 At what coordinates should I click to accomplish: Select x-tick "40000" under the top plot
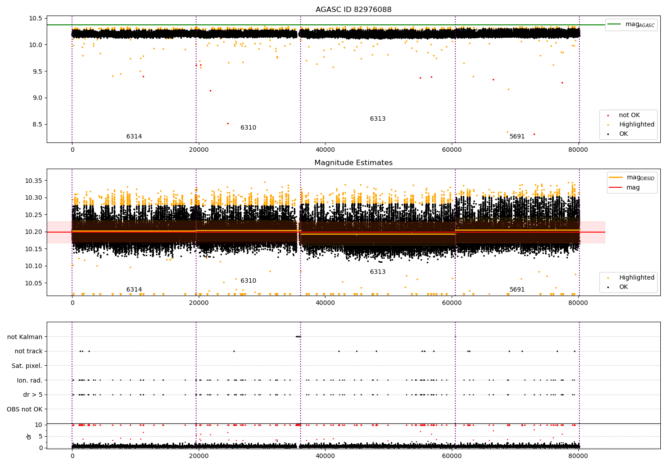point(325,150)
